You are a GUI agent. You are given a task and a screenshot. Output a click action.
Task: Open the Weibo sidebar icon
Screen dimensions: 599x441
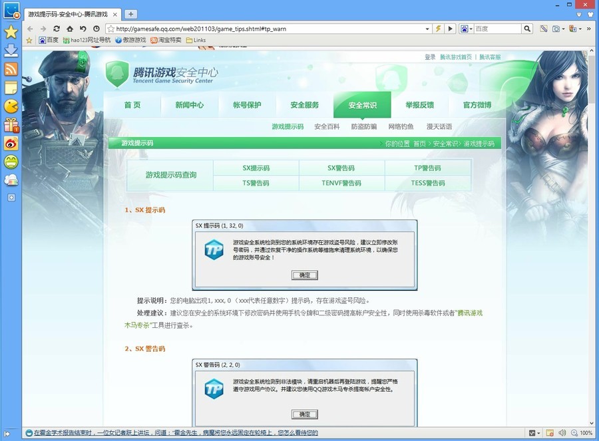[11, 143]
